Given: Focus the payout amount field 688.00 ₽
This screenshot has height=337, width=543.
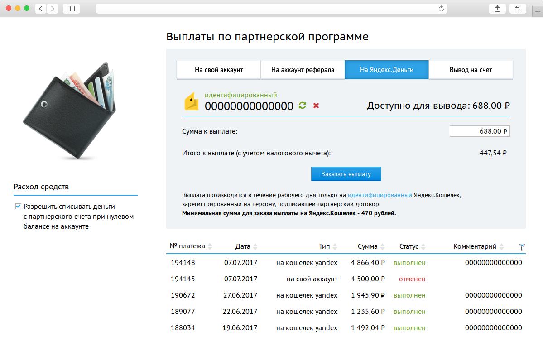Looking at the screenshot, I should click(x=480, y=131).
